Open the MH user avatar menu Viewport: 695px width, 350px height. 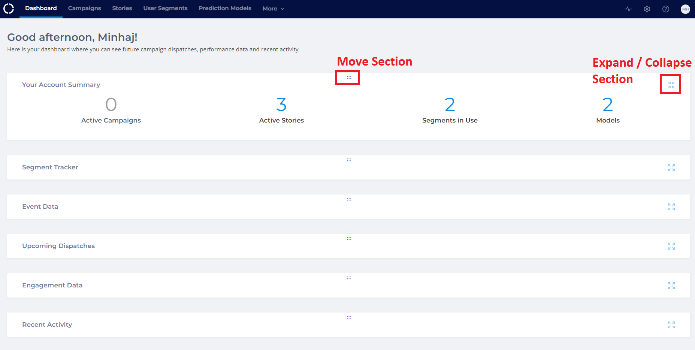pos(685,9)
